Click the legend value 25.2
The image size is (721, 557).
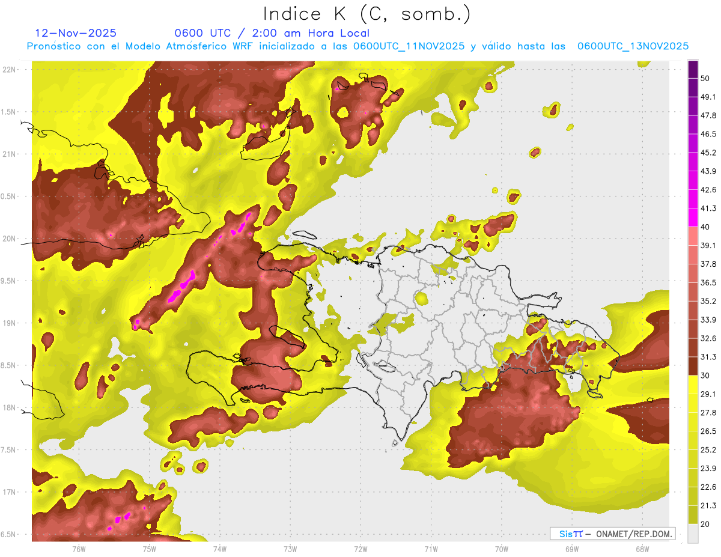click(x=708, y=449)
